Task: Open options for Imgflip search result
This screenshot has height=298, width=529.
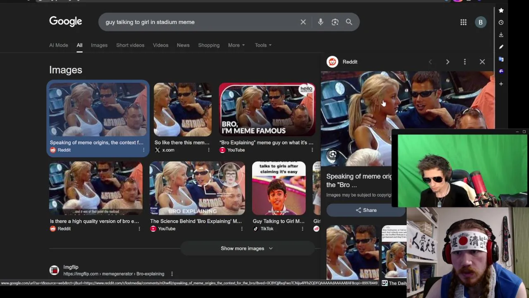Action: pos(172,274)
